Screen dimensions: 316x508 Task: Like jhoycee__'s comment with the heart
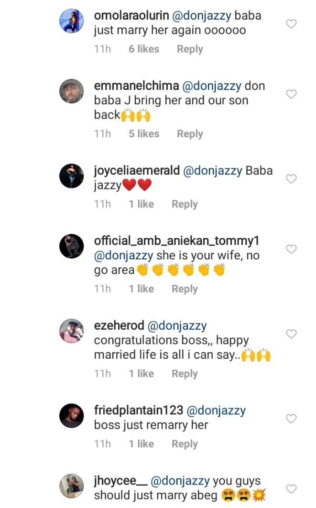291,489
